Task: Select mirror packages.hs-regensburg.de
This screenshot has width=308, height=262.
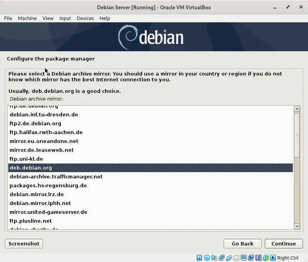Action: coord(151,185)
